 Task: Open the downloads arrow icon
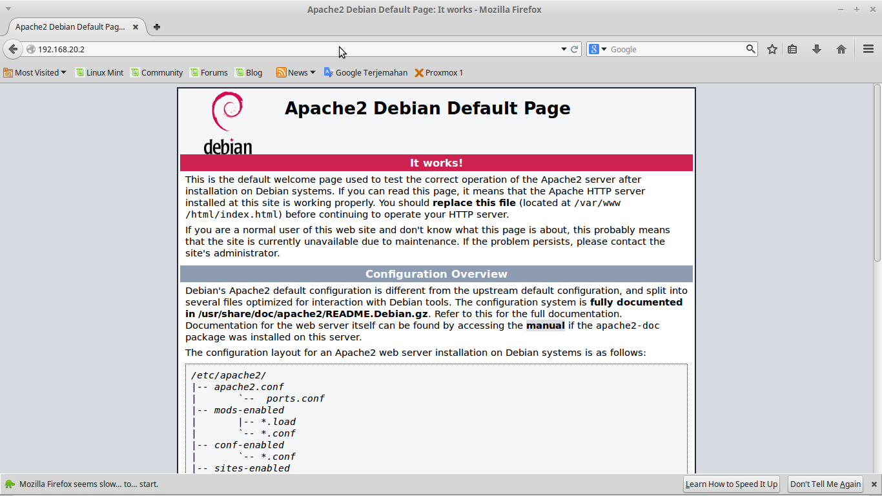click(817, 49)
